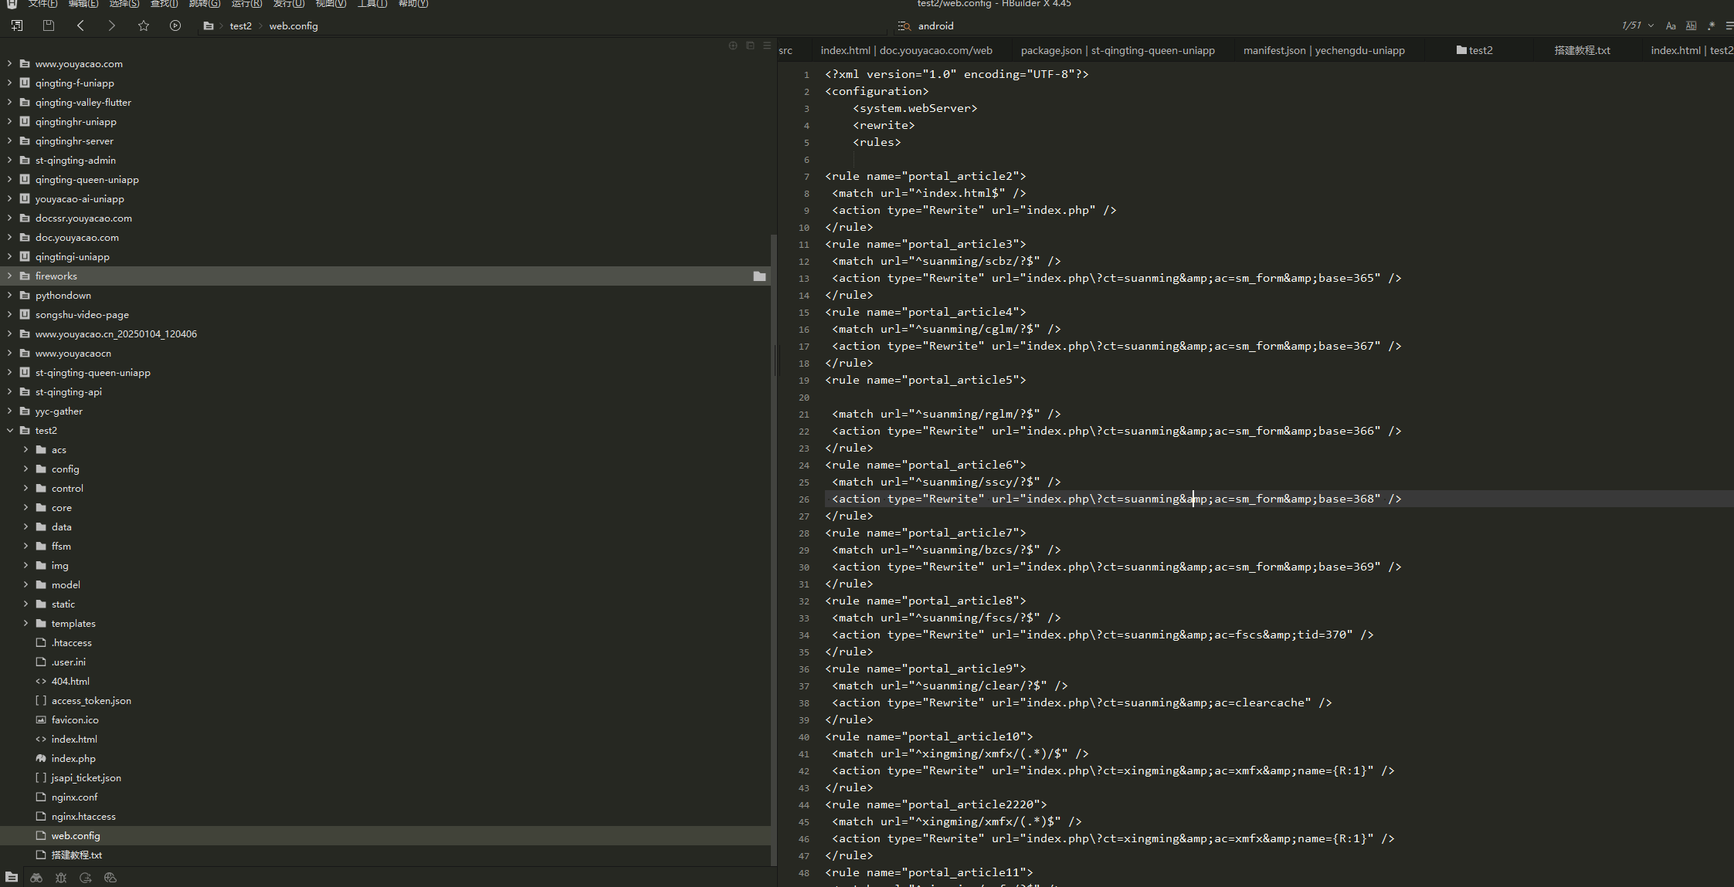Viewport: 1734px width, 887px height.
Task: Click on nginx.conf file in sidebar
Action: tap(75, 797)
